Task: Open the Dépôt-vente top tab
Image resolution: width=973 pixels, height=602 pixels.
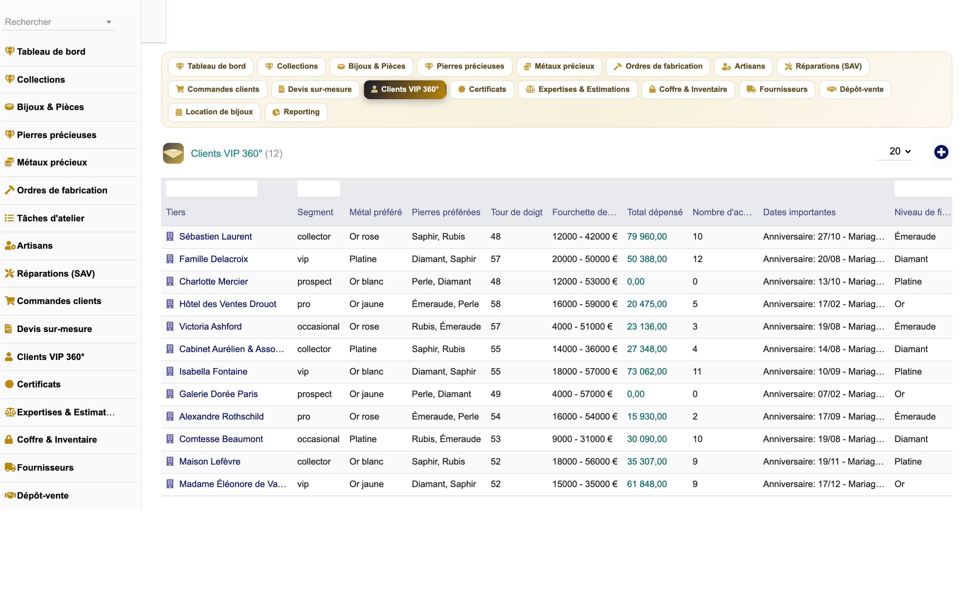Action: [x=855, y=89]
